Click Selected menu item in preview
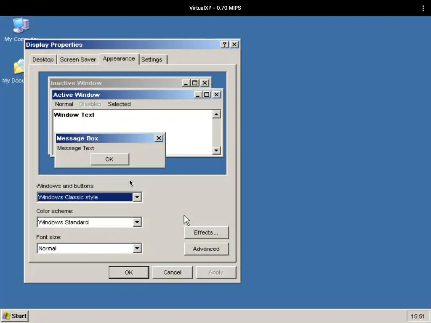Image resolution: width=431 pixels, height=323 pixels. pyautogui.click(x=119, y=104)
